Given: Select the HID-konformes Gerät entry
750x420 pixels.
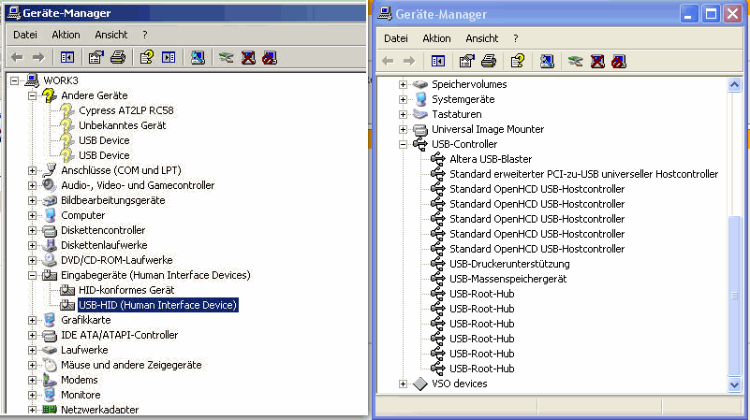Looking at the screenshot, I should point(126,290).
